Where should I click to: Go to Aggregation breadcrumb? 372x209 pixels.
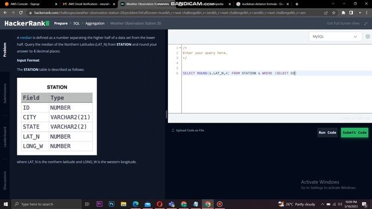click(x=95, y=23)
